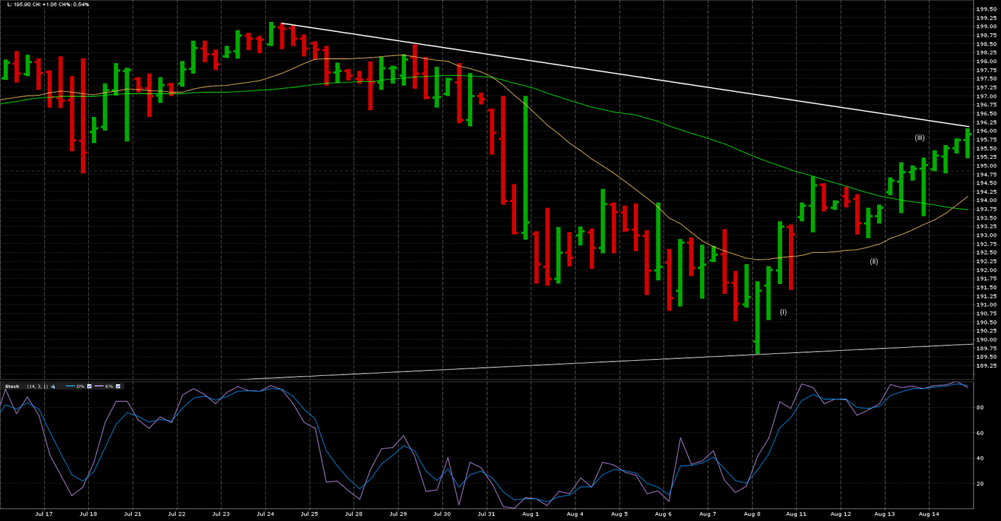Click the Aug 5 date label
The height and width of the screenshot is (521, 1001).
pyautogui.click(x=619, y=514)
